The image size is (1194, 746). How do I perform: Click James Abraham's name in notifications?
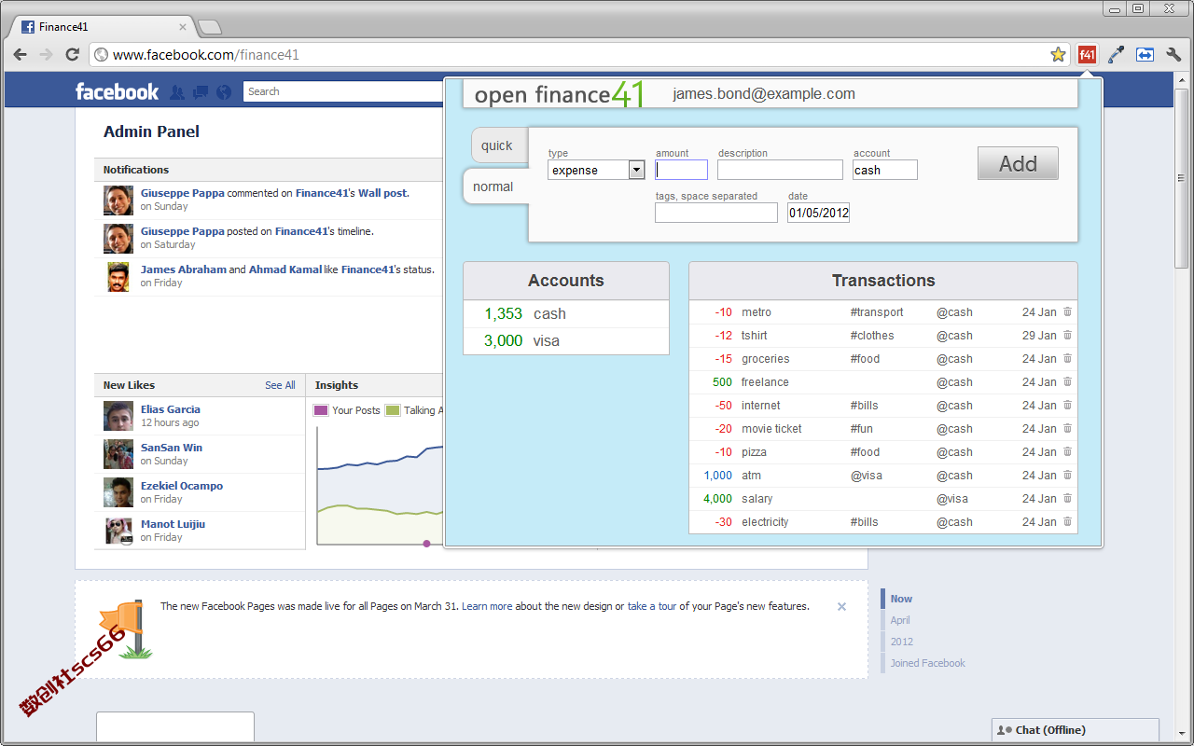184,269
